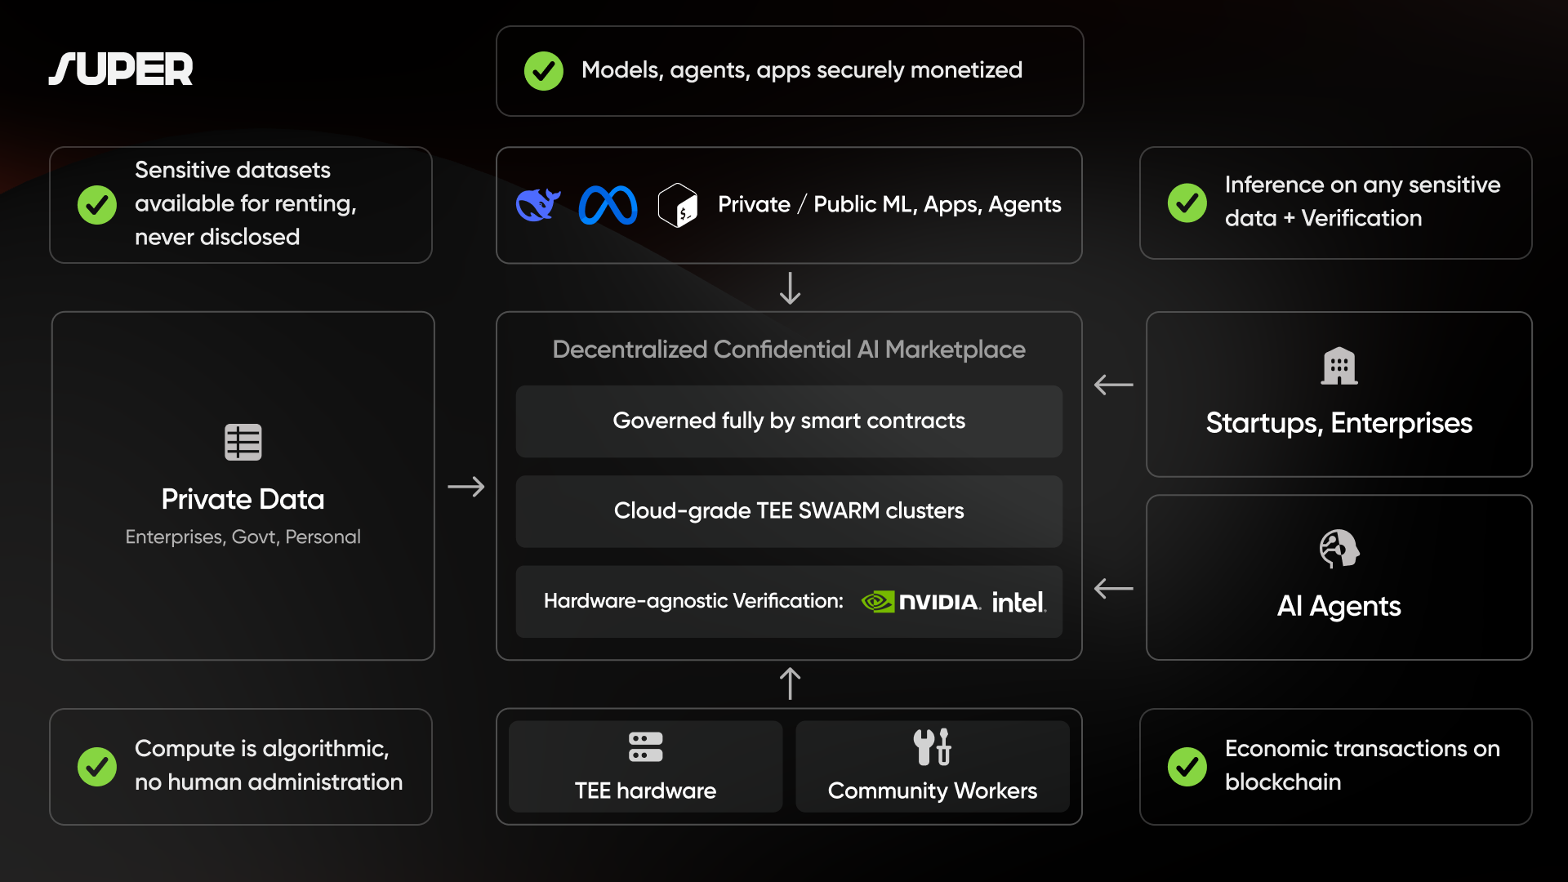The height and width of the screenshot is (882, 1568).
Task: Click check next to Economic transactions on blockchain
Action: [1187, 766]
